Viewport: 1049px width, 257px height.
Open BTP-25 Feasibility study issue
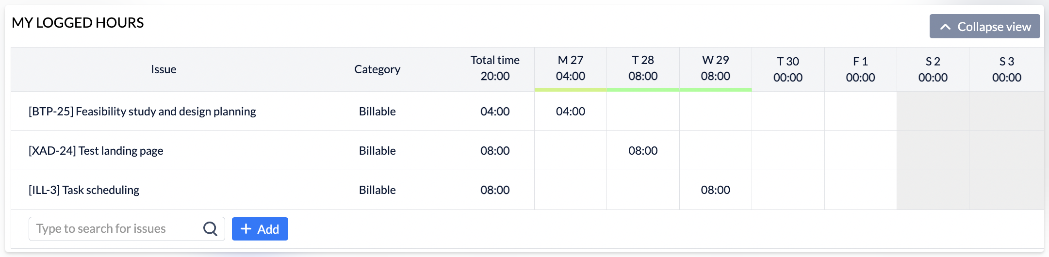click(x=142, y=112)
